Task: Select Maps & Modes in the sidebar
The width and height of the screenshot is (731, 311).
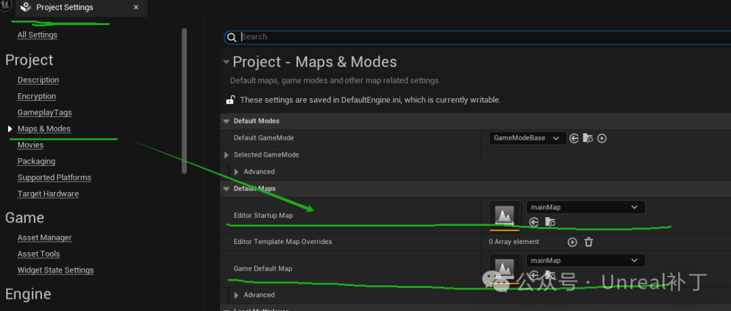Action: (x=44, y=129)
